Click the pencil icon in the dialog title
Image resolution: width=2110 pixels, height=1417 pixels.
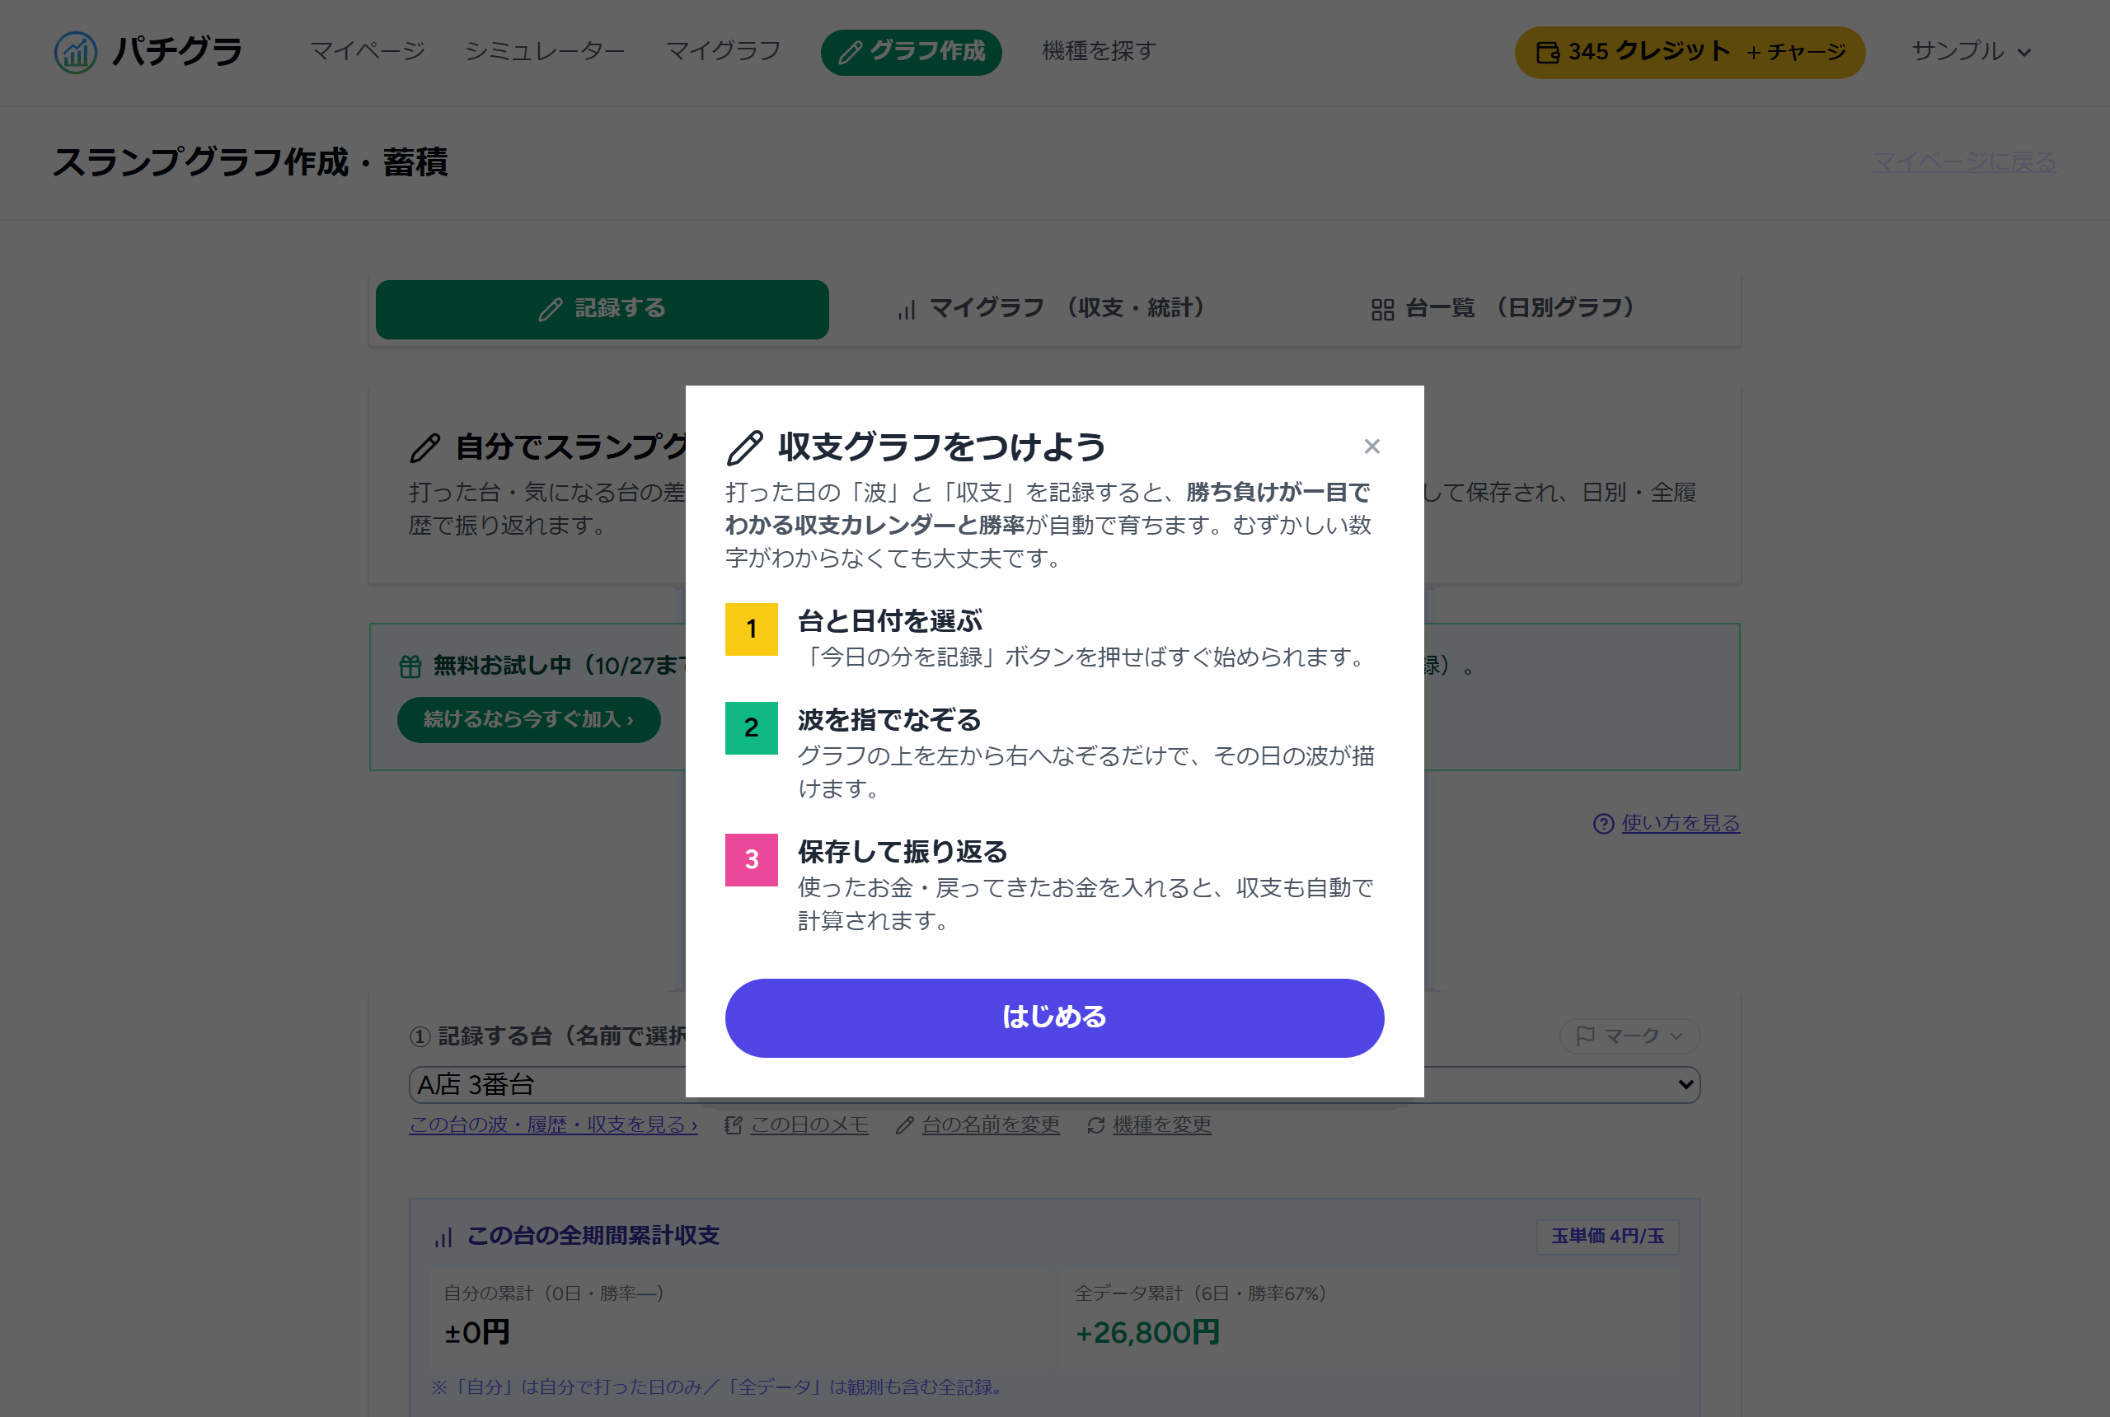click(745, 448)
